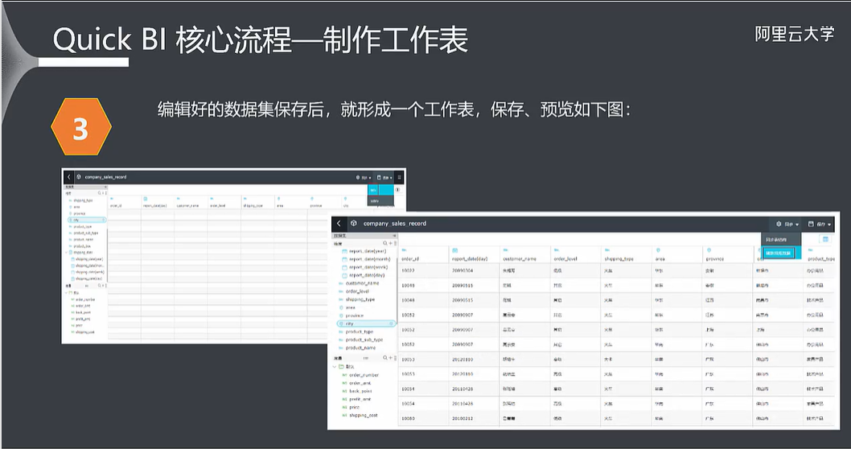Screen dimensions: 851x449
Task: Click shipping_type column header in front window table
Action: [619, 259]
